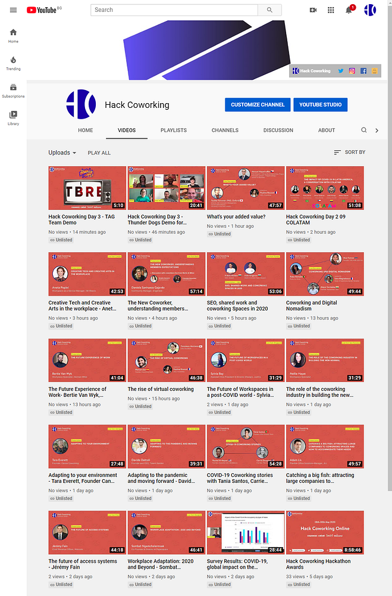Show more tabs with right chevron
The width and height of the screenshot is (392, 596).
(x=377, y=131)
